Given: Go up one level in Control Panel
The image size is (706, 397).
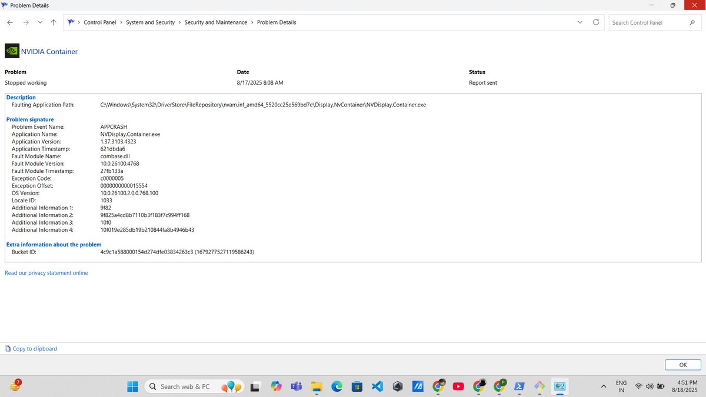Looking at the screenshot, I should coord(53,22).
